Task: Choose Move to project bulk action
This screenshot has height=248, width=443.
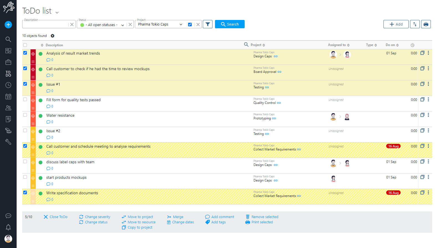Action: pyautogui.click(x=140, y=217)
